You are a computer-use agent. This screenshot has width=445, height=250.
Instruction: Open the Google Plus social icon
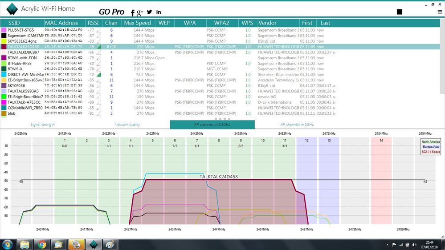point(139,13)
